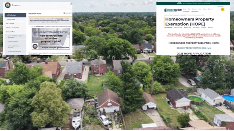Click the Payment Plans page heading

[35, 14]
